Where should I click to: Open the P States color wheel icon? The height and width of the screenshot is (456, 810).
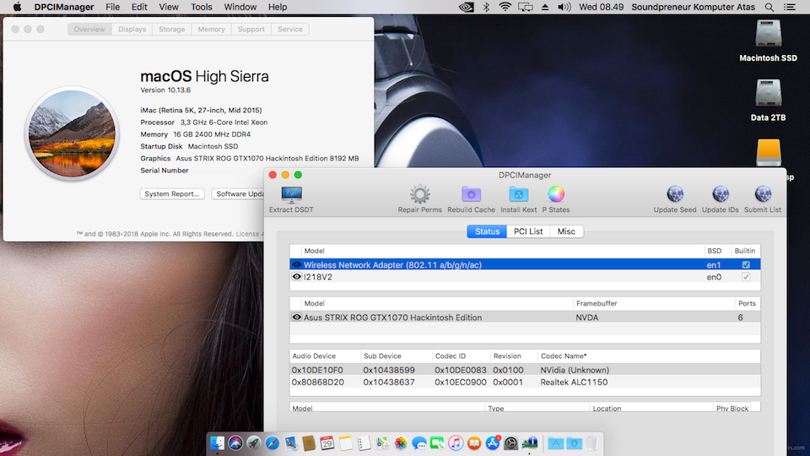556,194
